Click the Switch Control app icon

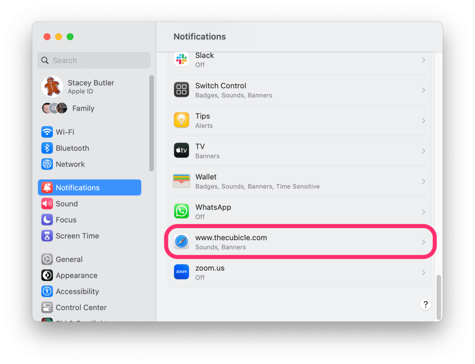(182, 90)
